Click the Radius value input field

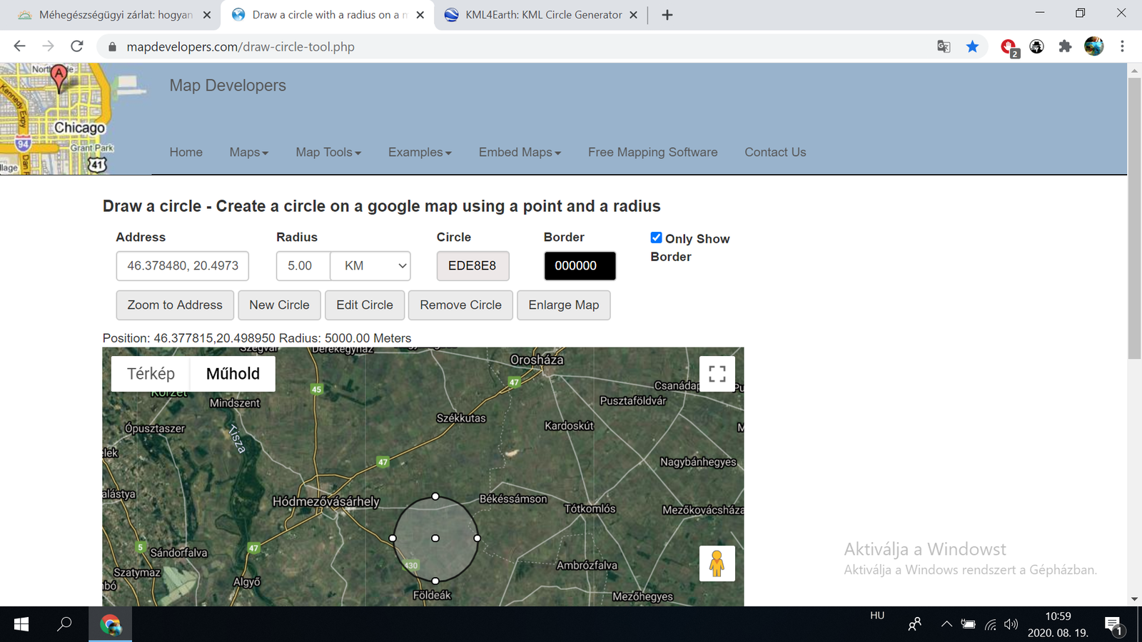point(303,266)
